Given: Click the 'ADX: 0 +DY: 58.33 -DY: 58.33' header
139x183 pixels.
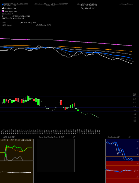Looking at the screenshot, I should pos(16,140).
